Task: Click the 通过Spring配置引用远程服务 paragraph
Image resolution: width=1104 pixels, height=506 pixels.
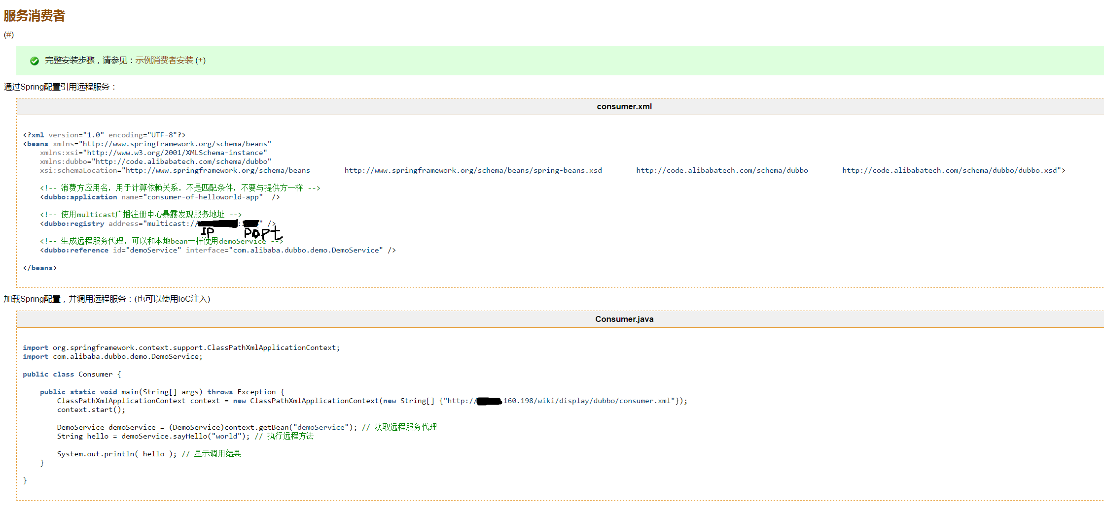Action: pos(60,87)
